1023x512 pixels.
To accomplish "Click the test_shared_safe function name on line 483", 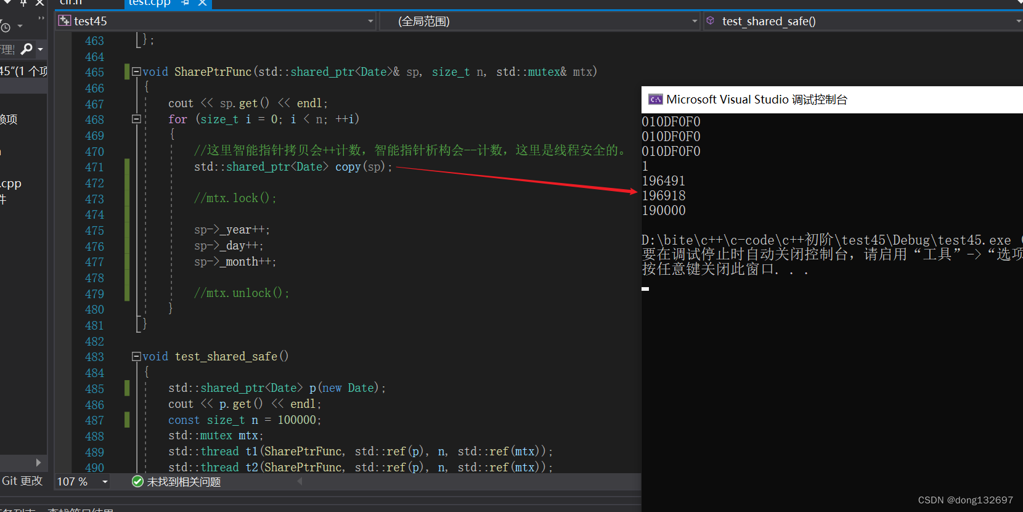I will 226,356.
